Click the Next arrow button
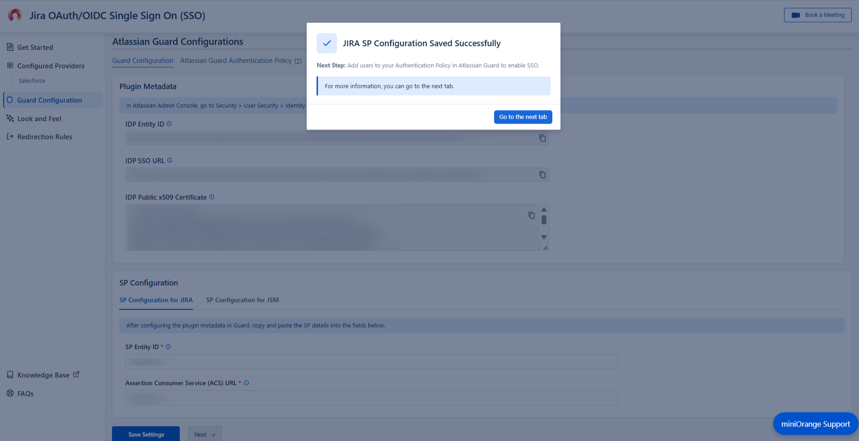 coord(205,434)
